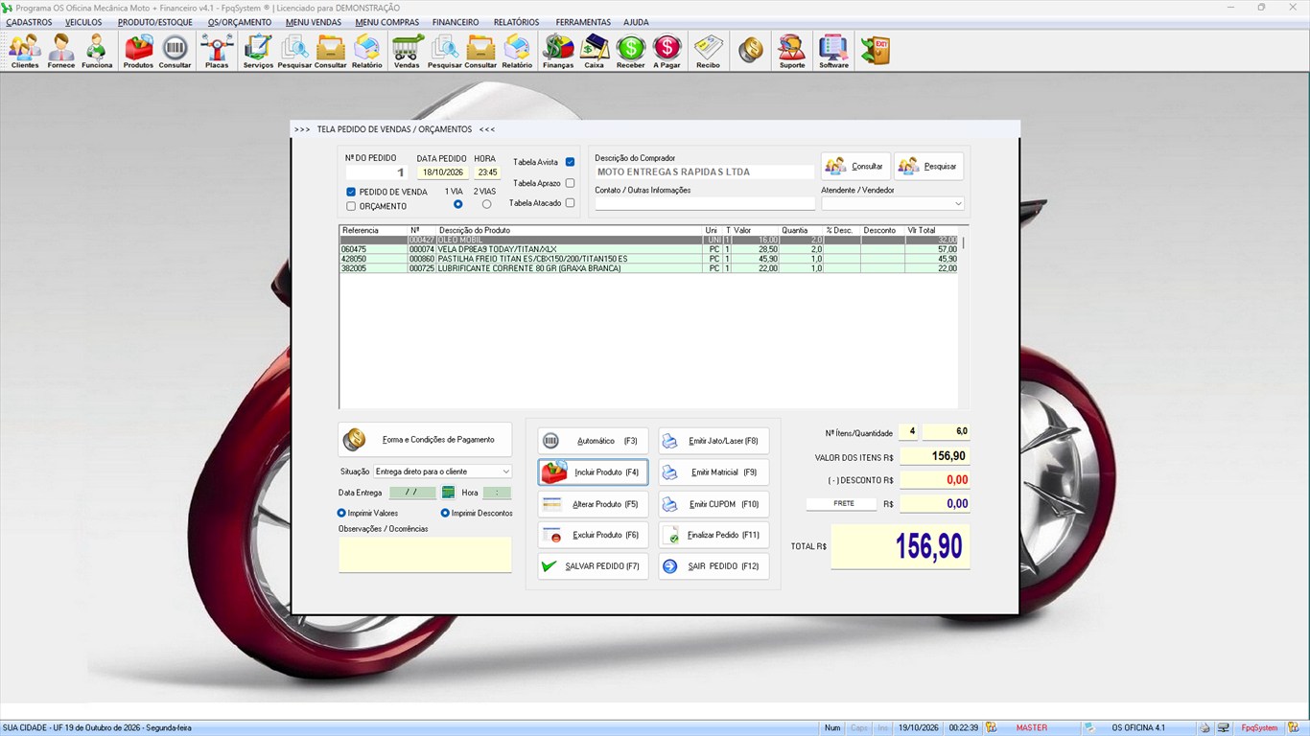Open the PRODUTO/ESTOQUE menu

[x=154, y=22]
